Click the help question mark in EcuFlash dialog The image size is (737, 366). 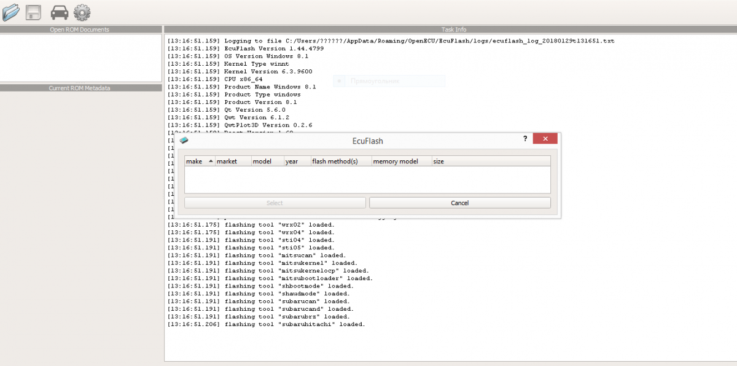[x=525, y=139]
